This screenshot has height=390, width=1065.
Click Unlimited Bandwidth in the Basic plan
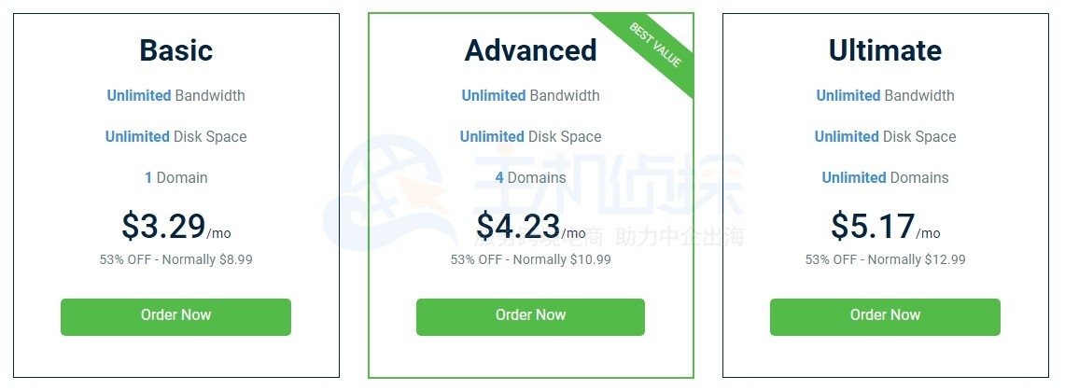(175, 95)
